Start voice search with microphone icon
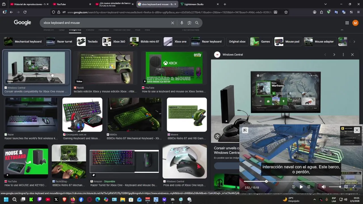Screen dimensions: 363x204 182,23
